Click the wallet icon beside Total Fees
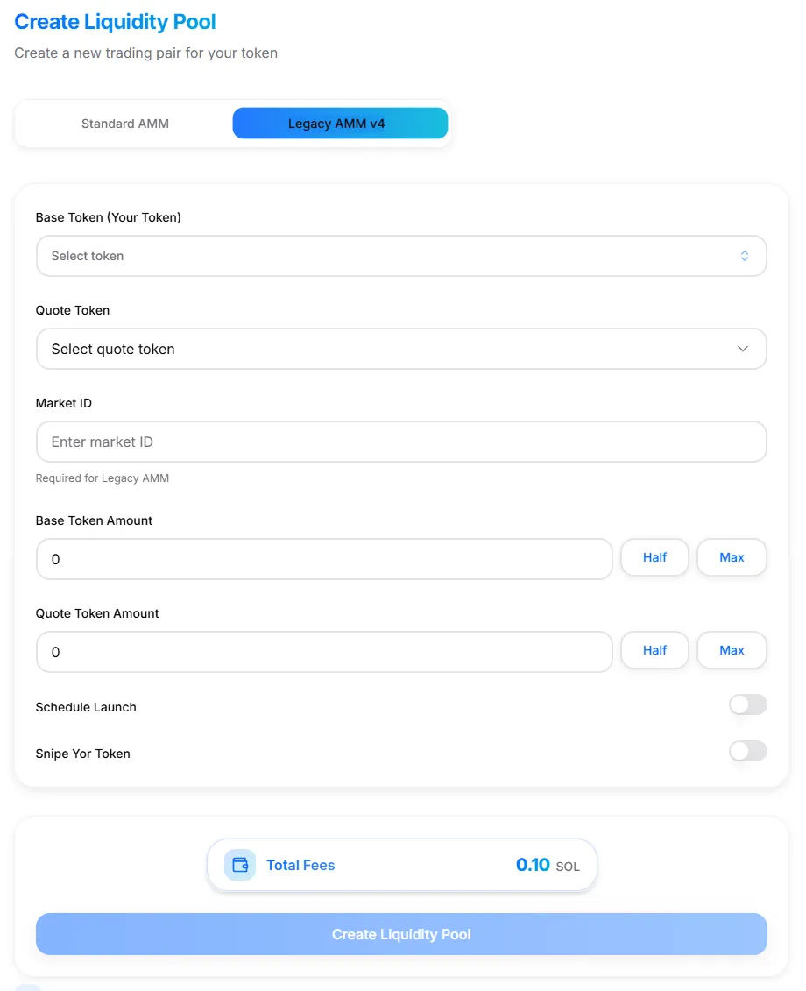The height and width of the screenshot is (991, 806). (240, 865)
